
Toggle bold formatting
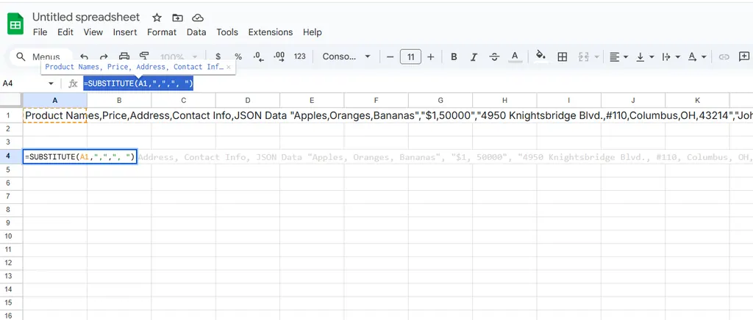pos(454,57)
